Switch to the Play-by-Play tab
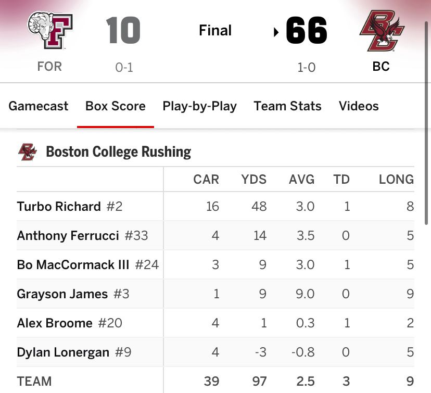431x393 pixels. (x=199, y=106)
